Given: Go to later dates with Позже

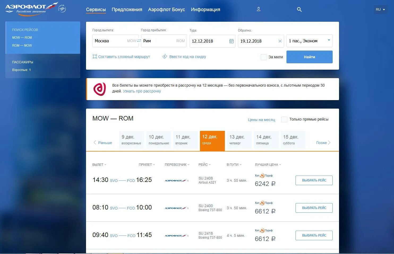Looking at the screenshot, I should coord(323,143).
